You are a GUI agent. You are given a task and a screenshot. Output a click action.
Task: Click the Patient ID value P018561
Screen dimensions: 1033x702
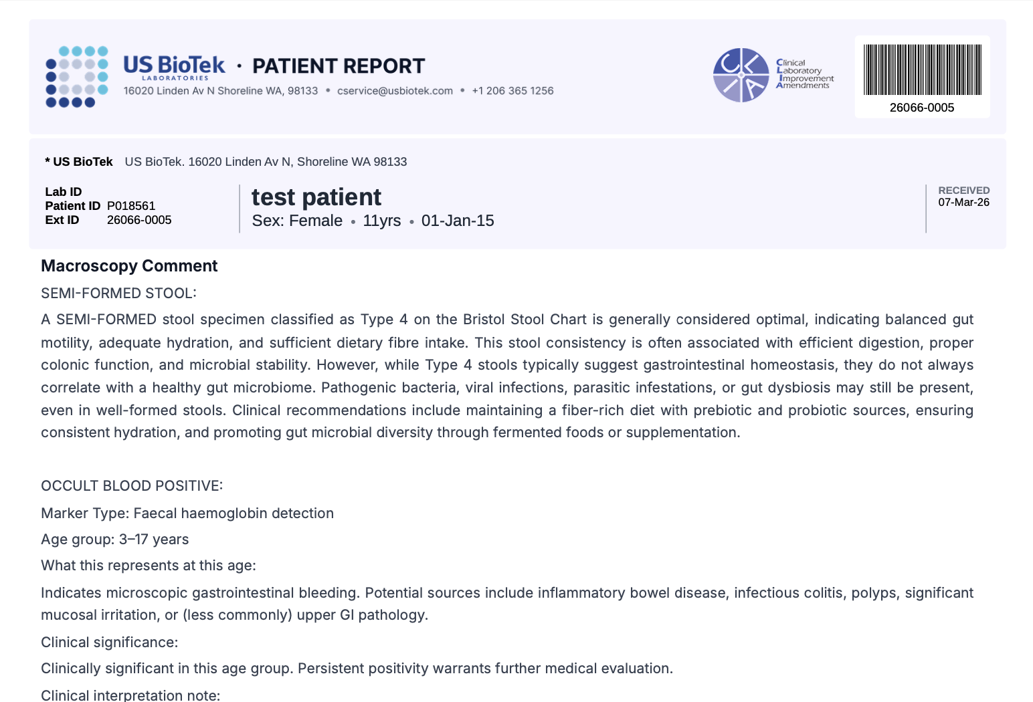pyautogui.click(x=131, y=206)
